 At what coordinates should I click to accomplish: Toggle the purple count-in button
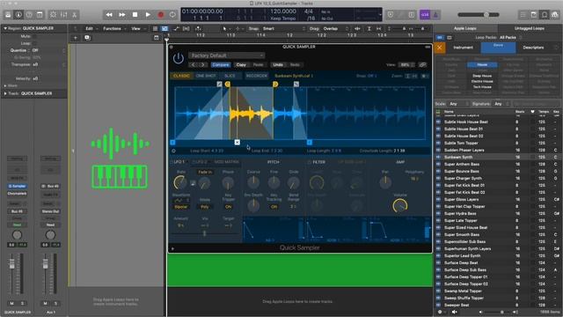click(425, 15)
